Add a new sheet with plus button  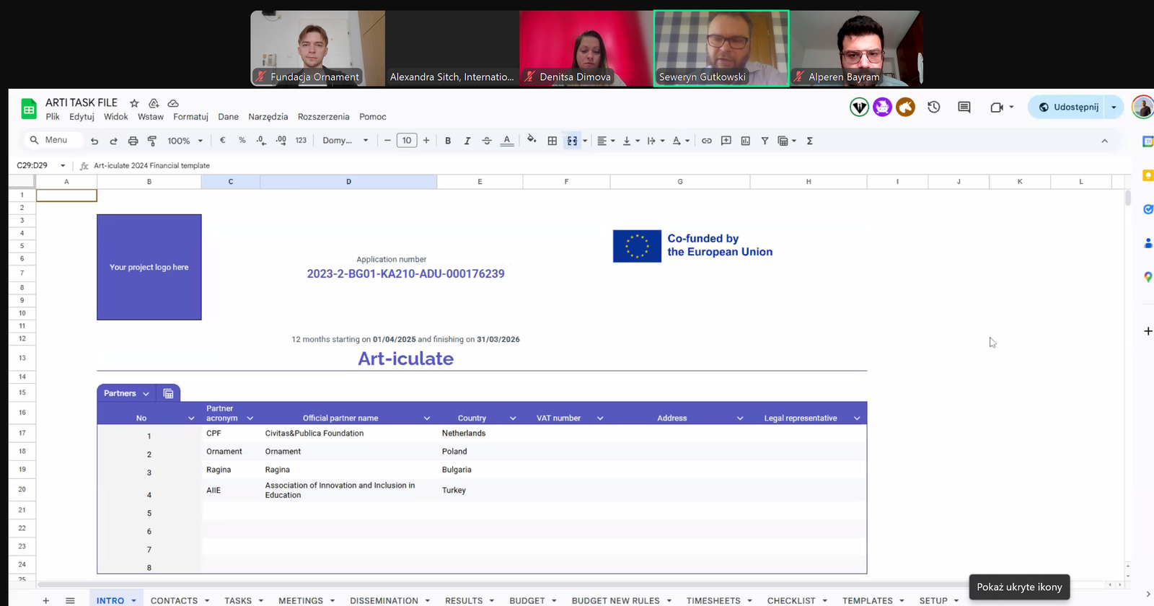[x=45, y=600]
